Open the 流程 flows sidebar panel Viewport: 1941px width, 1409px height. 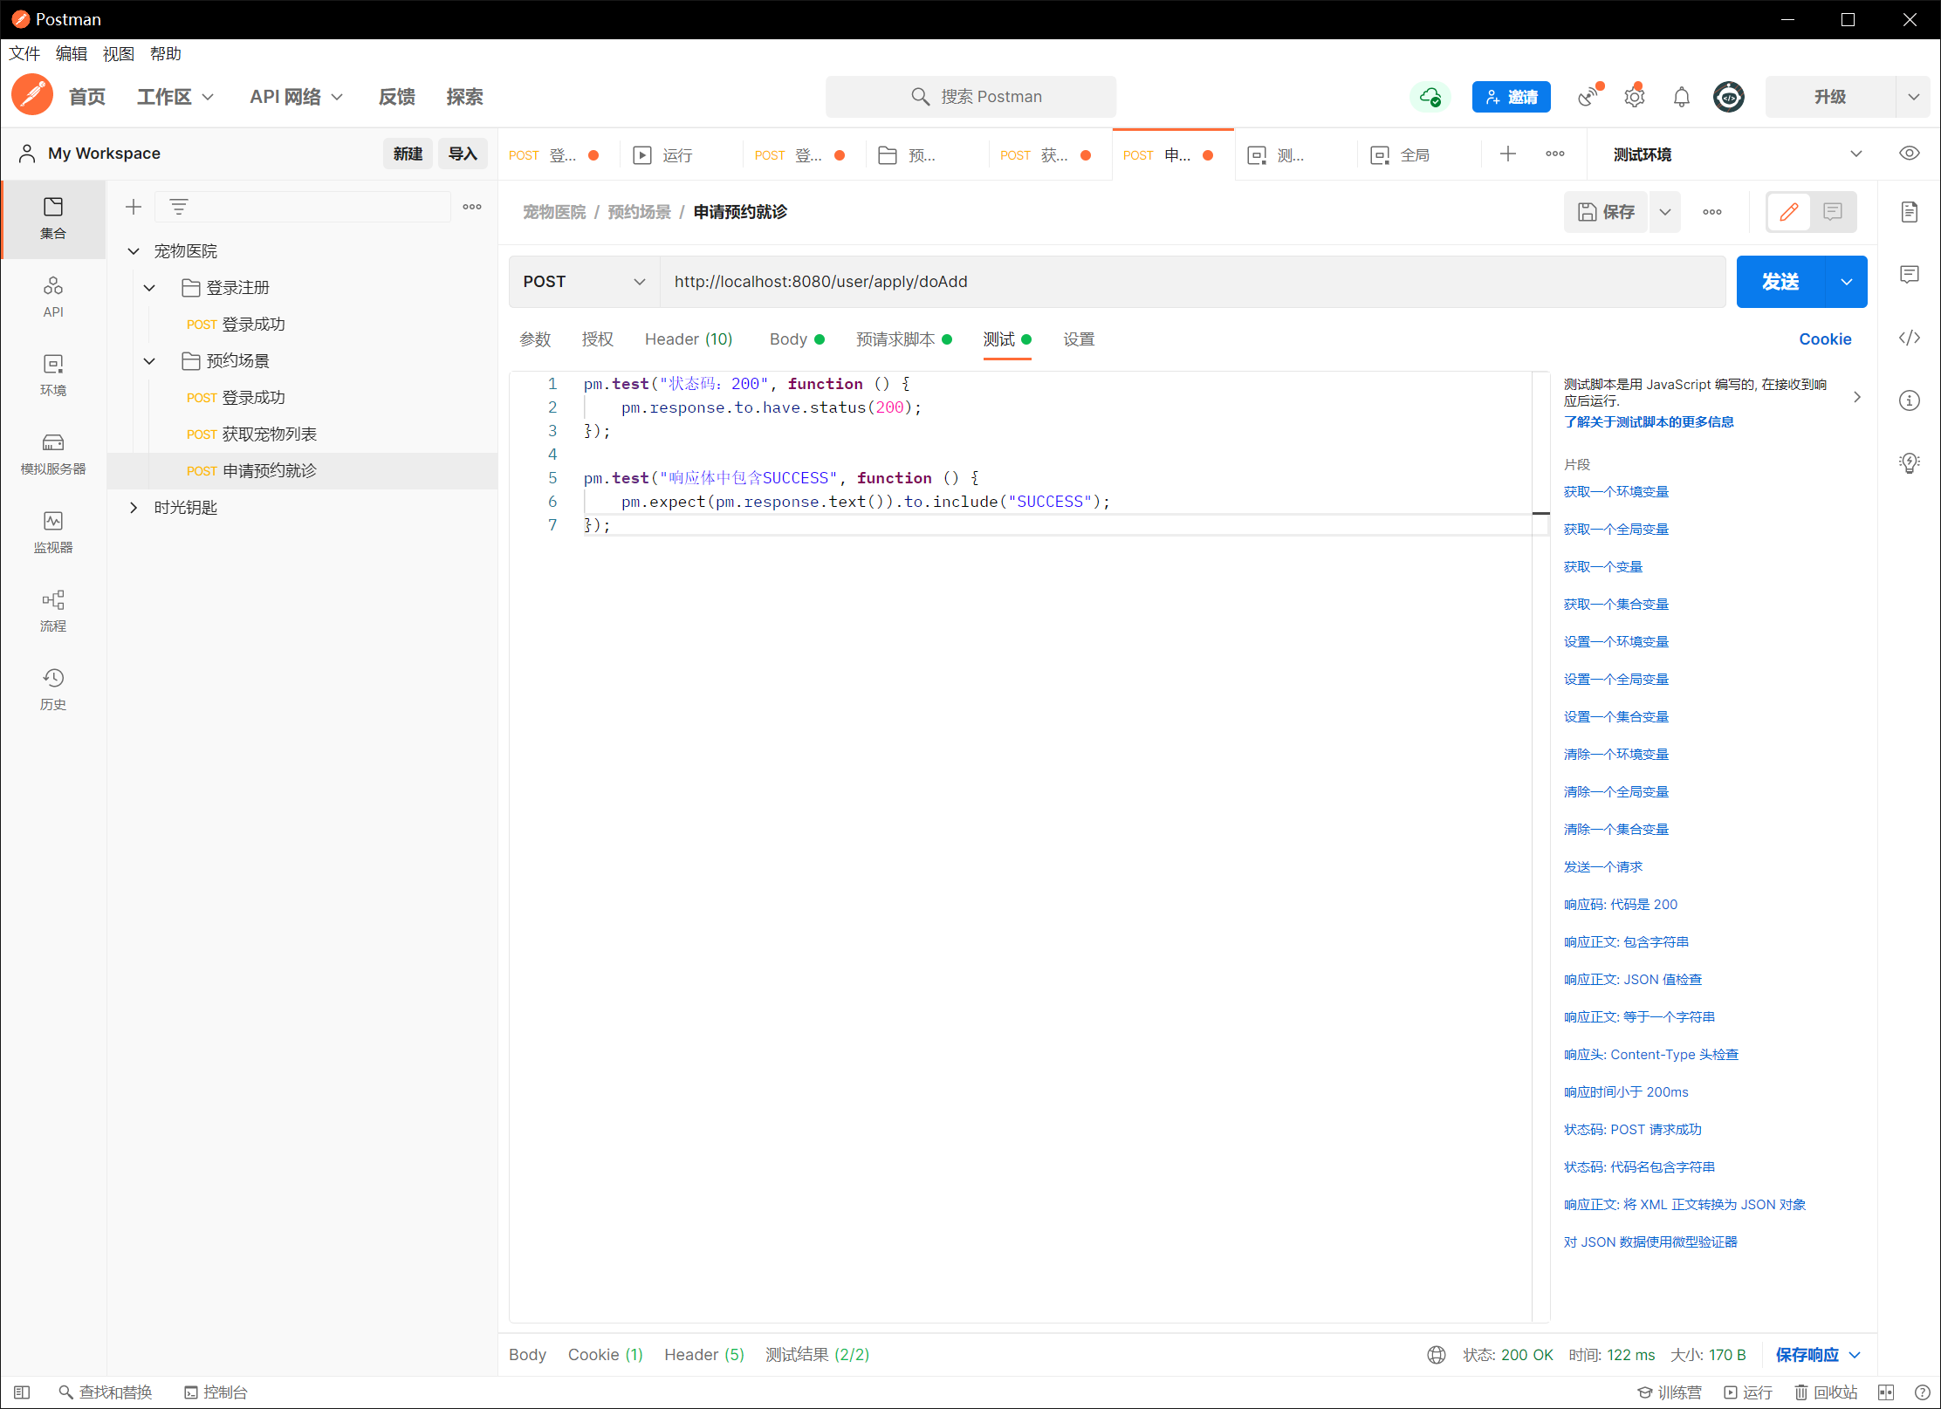tap(52, 610)
